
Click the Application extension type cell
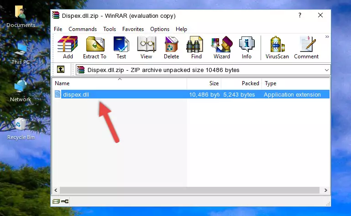[x=292, y=95]
